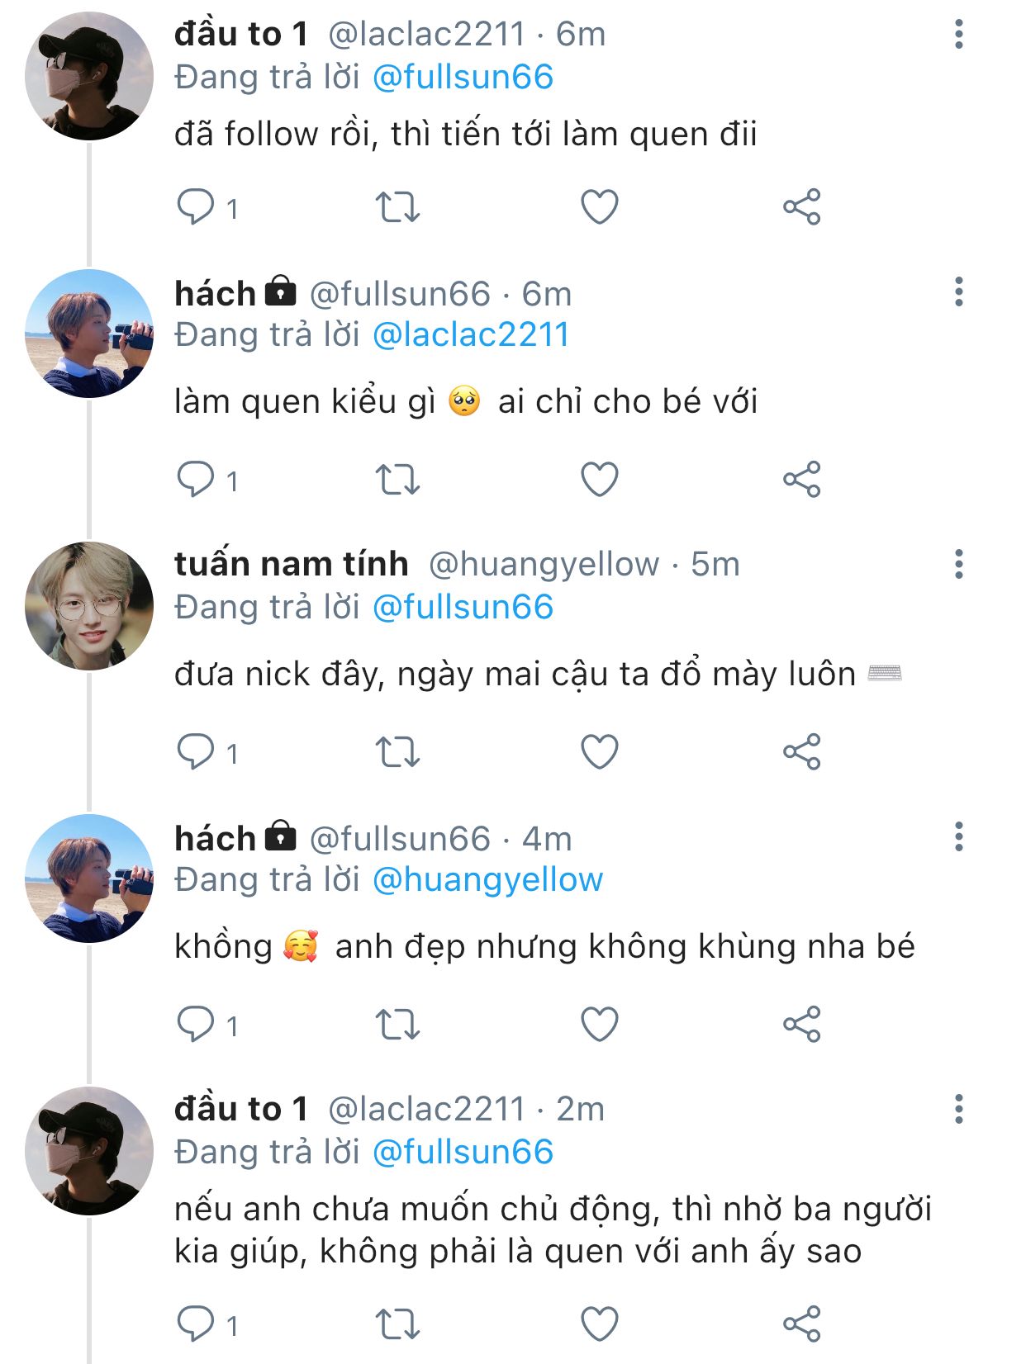Retweet the "làm quen kiểu gì" tweet
The image size is (1026, 1364).
point(397,480)
